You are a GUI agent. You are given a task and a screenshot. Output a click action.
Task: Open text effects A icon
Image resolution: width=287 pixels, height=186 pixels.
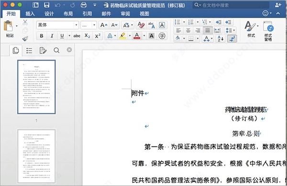tap(110, 36)
